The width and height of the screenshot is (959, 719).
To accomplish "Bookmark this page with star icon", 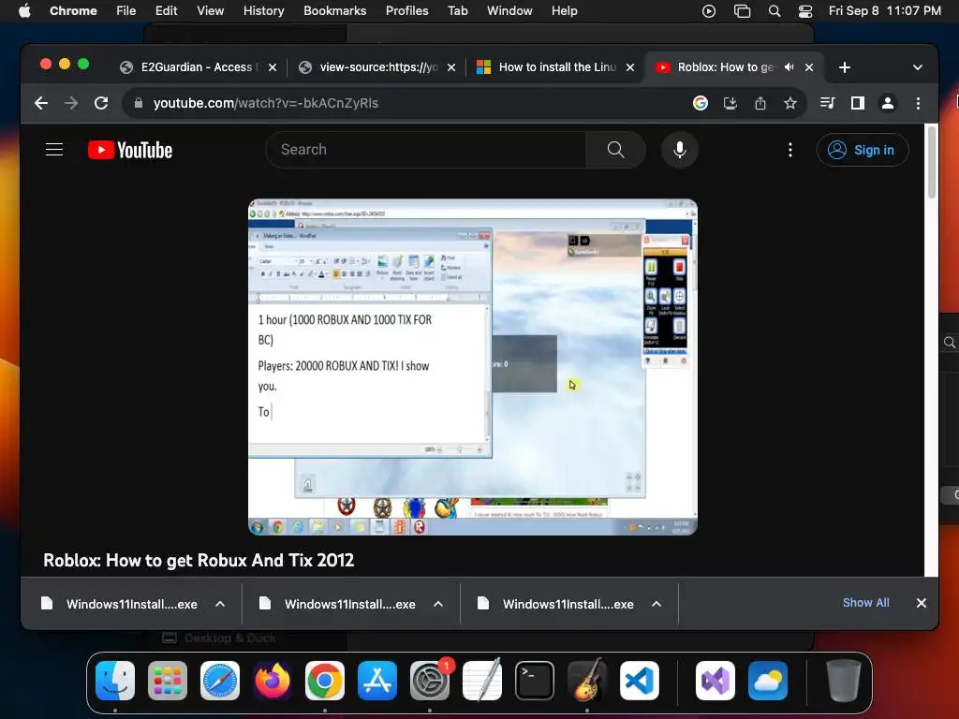I will 790,103.
